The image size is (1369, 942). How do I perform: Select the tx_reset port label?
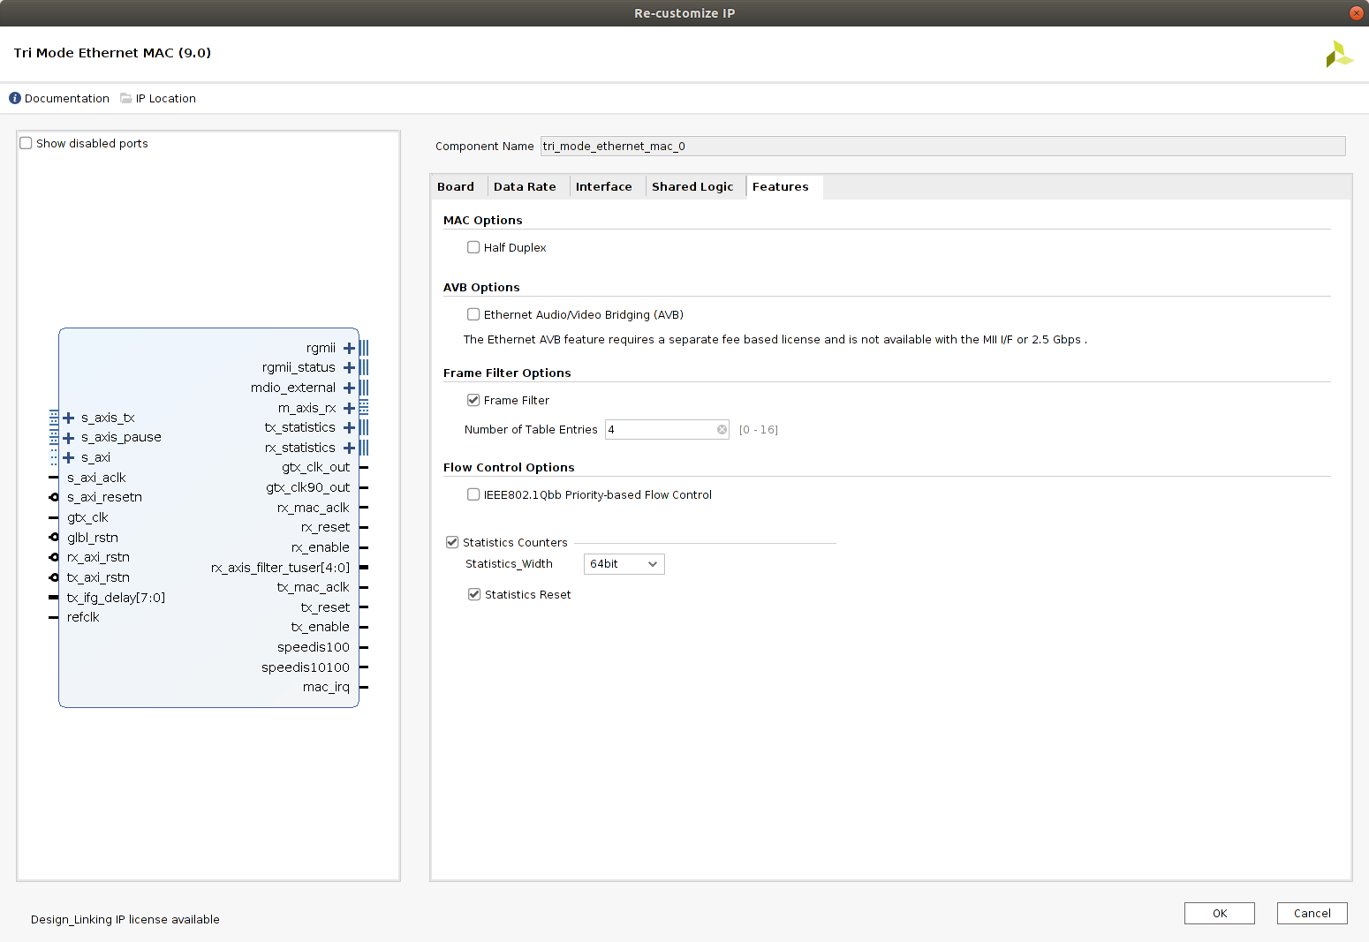coord(325,607)
